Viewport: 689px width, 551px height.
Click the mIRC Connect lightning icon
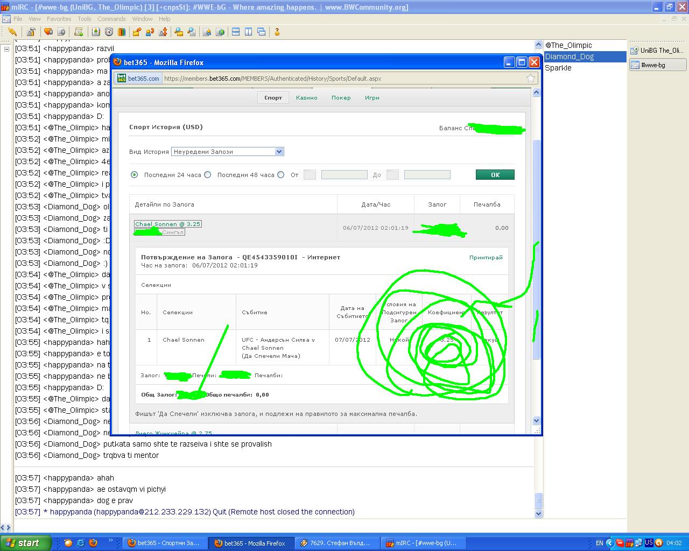point(12,32)
